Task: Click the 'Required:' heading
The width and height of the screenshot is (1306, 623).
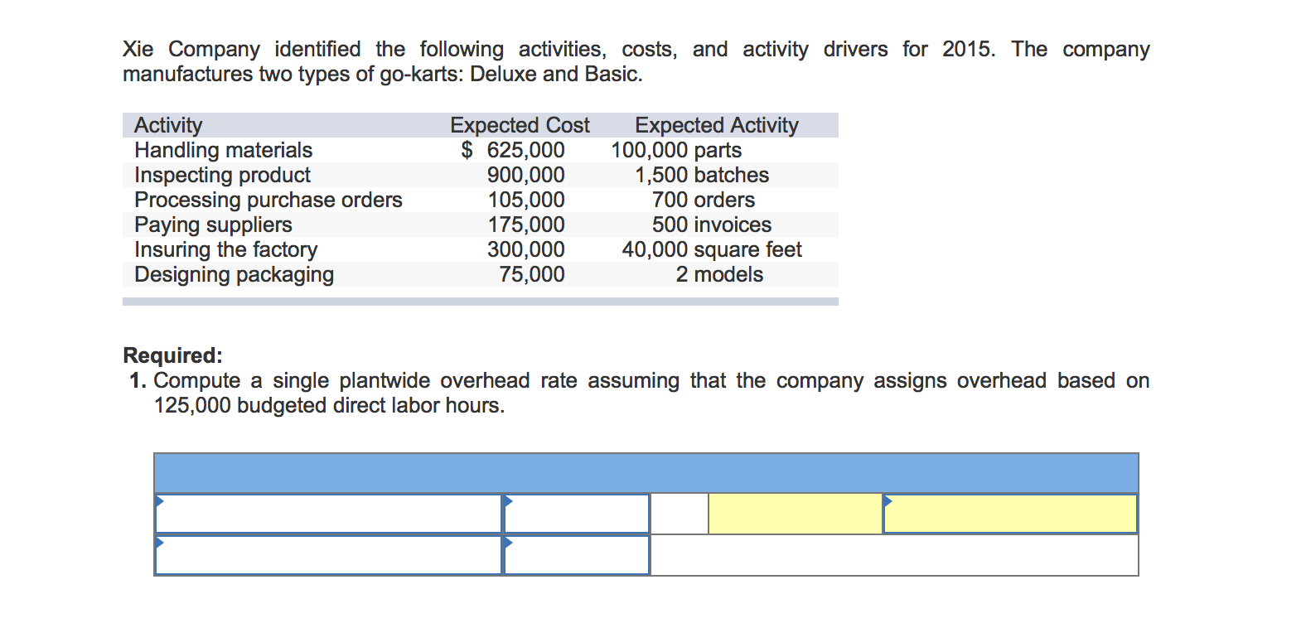Action: tap(172, 355)
